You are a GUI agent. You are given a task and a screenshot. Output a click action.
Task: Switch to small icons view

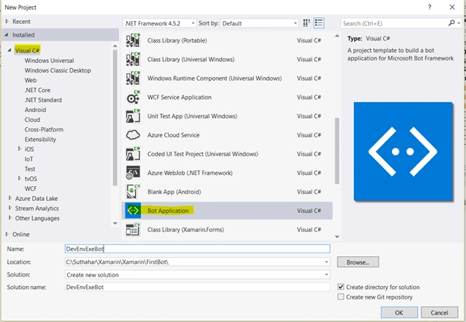click(x=306, y=23)
